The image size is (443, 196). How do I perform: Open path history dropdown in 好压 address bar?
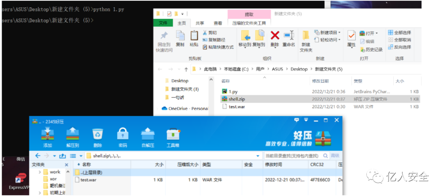point(258,156)
